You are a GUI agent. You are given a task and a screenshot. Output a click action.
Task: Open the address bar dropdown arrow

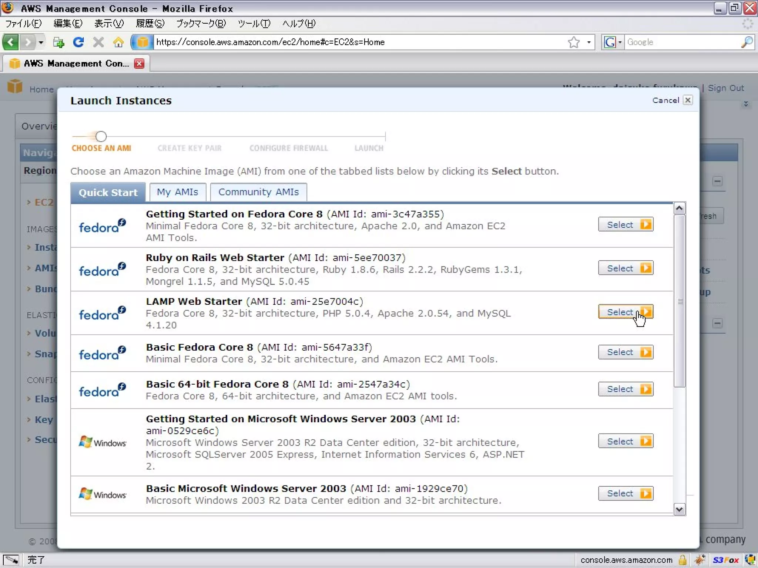pos(588,42)
